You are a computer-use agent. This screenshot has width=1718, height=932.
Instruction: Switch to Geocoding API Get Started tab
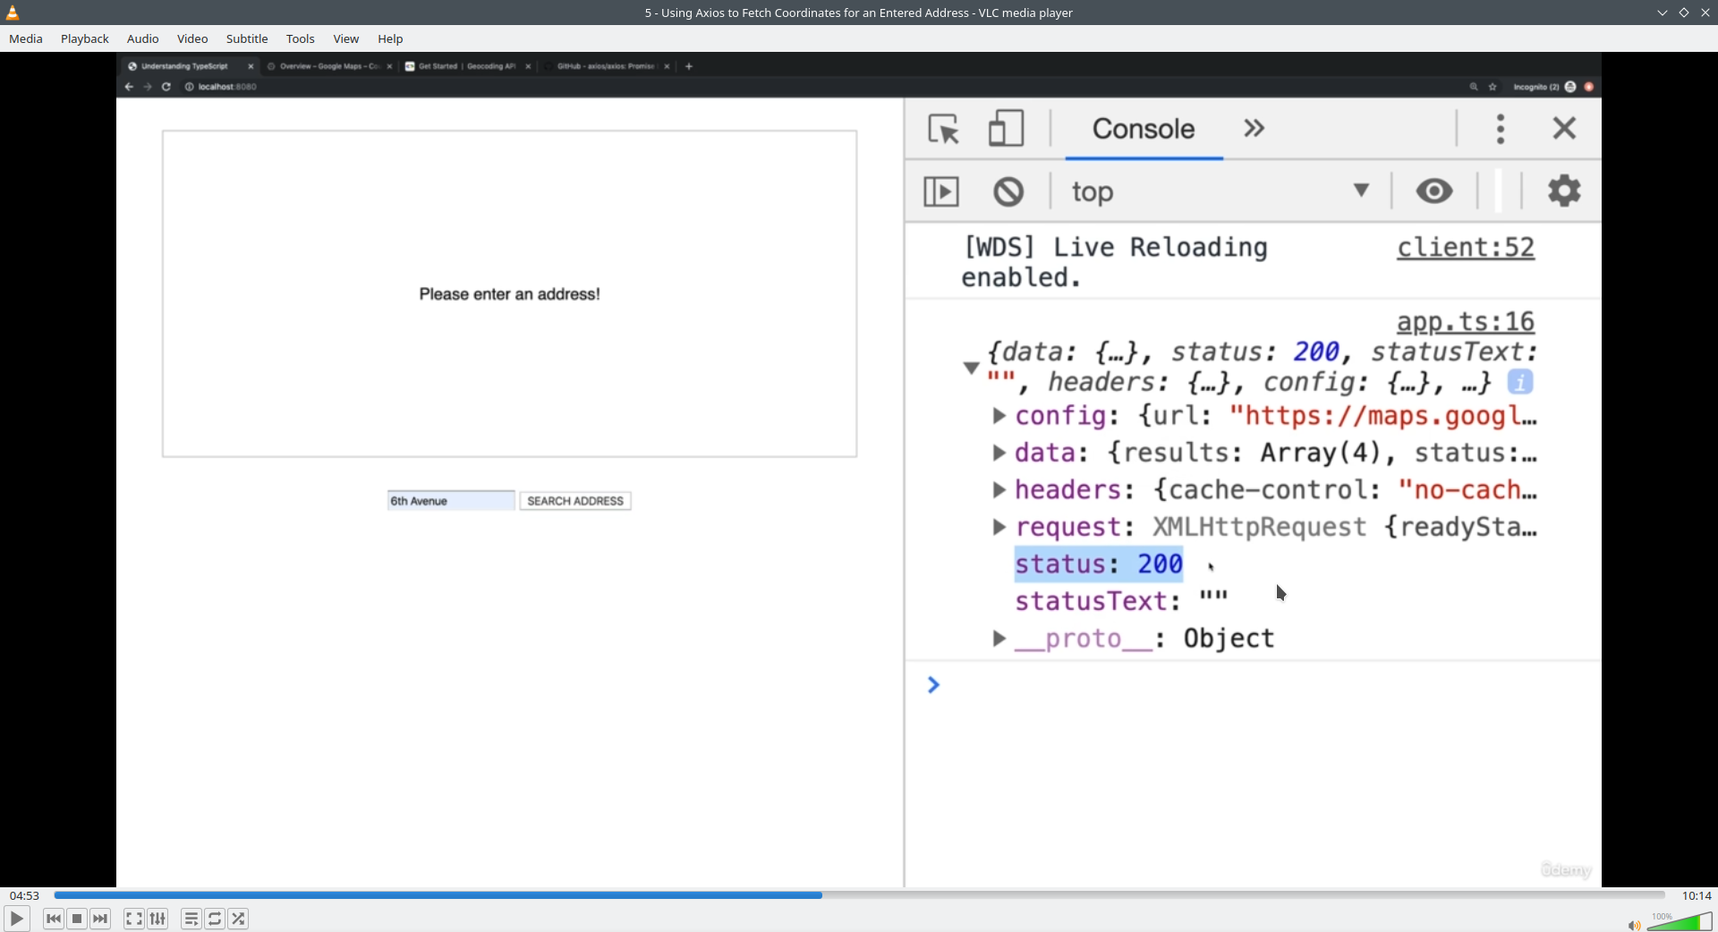click(467, 66)
